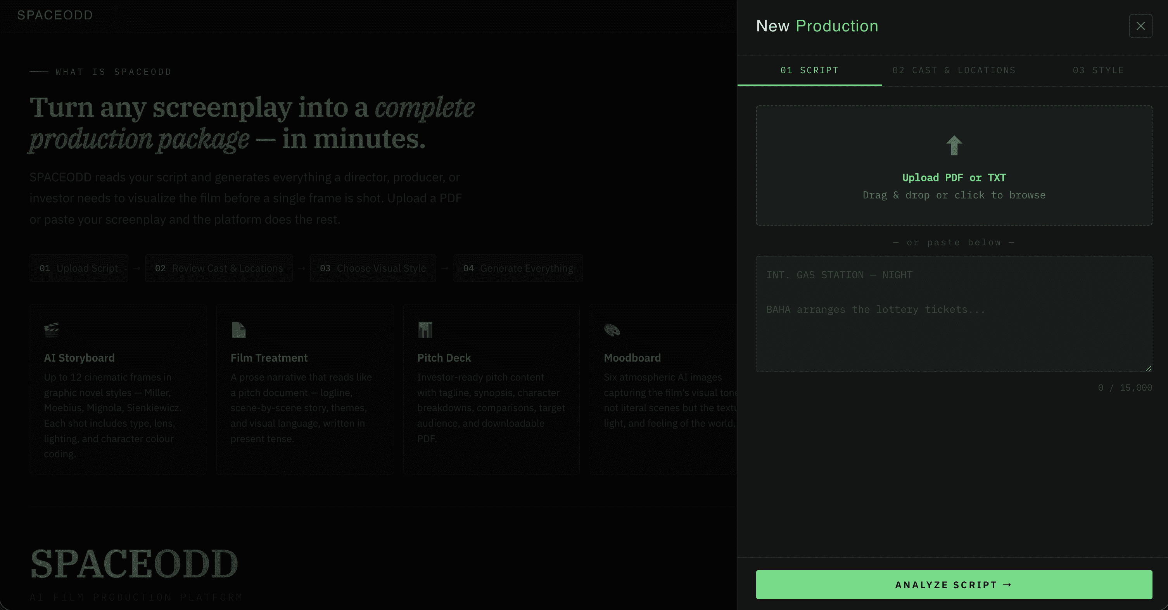Click the upload arrow icon
The image size is (1168, 610).
(x=954, y=145)
